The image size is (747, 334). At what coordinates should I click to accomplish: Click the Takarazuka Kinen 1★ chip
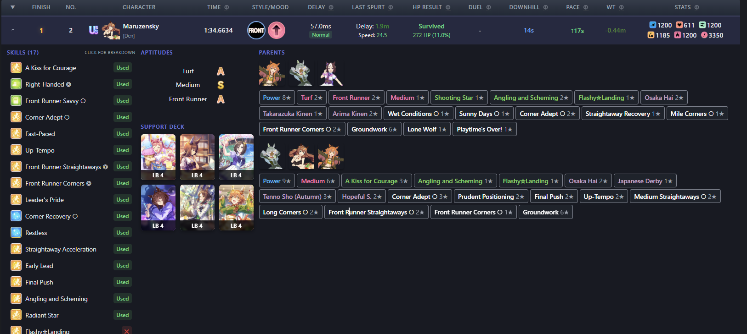(293, 114)
